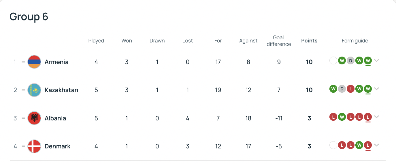396x164 pixels.
Task: Click the Albania flag icon
Action: tap(34, 118)
